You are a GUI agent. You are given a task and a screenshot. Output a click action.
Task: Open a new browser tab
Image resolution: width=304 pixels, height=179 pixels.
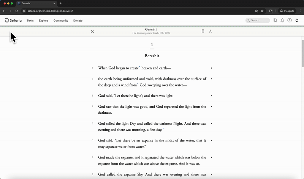click(x=60, y=3)
